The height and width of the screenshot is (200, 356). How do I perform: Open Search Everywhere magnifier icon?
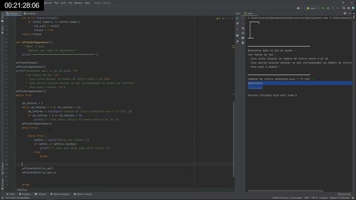click(x=344, y=8)
